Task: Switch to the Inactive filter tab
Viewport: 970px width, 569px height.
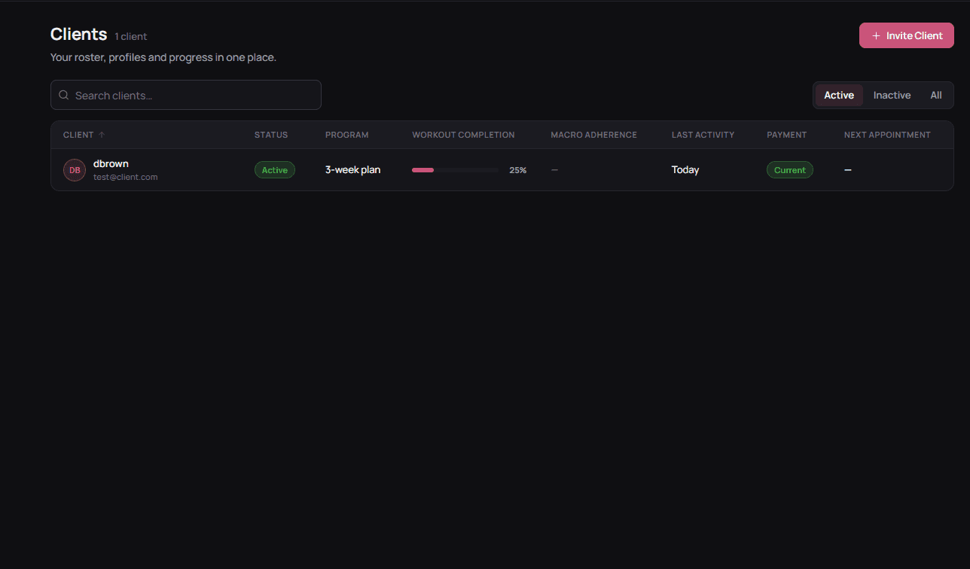Action: point(892,96)
